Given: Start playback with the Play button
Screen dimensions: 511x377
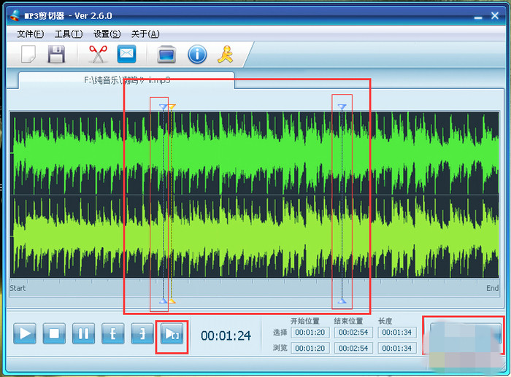Looking at the screenshot, I should tap(25, 334).
